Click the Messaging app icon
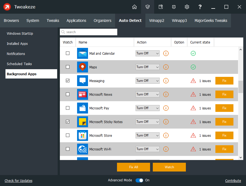Screen dimensions: 246x186 tap(83, 81)
